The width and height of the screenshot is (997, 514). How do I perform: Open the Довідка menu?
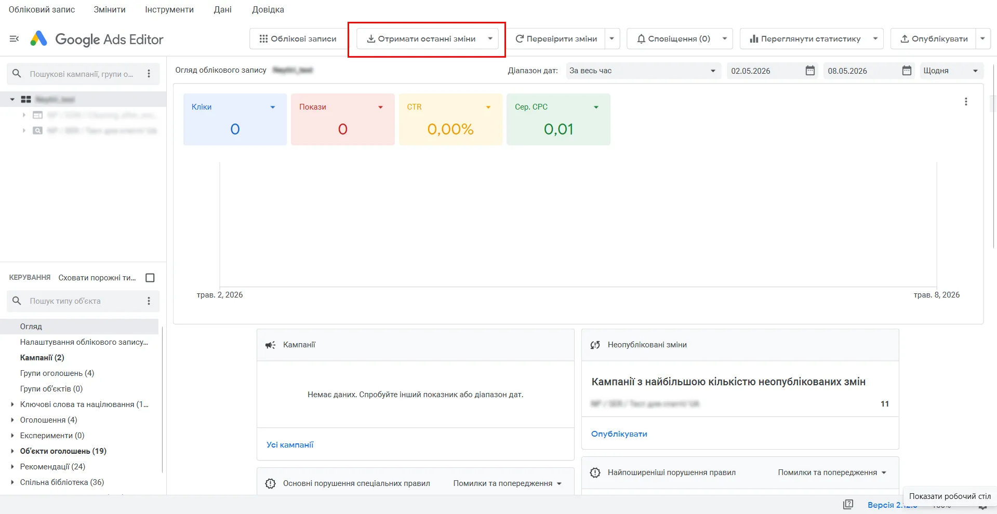click(x=268, y=9)
